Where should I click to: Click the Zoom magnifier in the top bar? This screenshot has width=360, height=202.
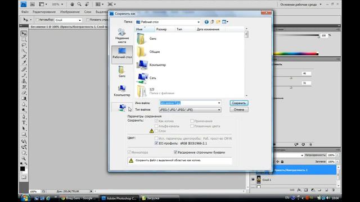(79, 4)
